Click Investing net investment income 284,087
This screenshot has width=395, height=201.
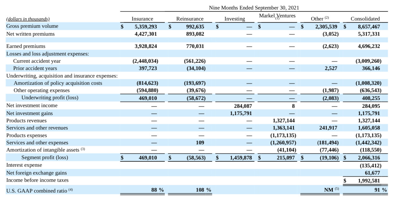[243, 106]
